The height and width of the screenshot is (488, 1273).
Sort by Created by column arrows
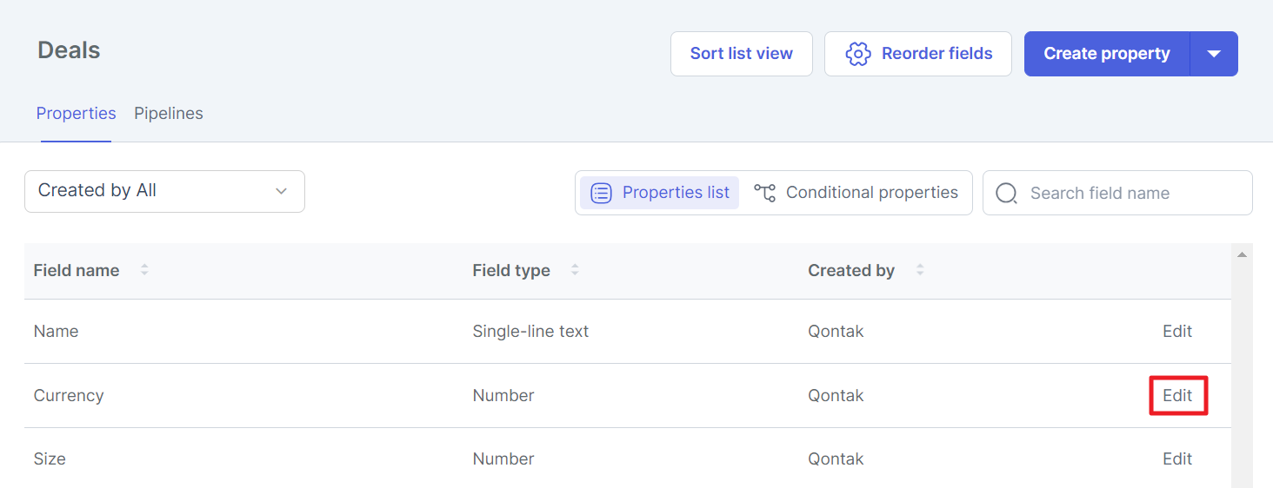[920, 270]
